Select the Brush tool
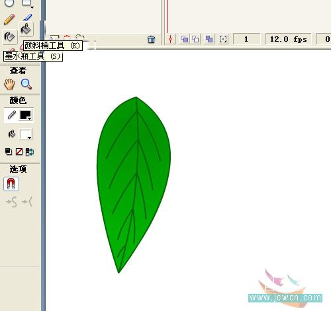Image resolution: width=331 pixels, height=311 pixels. [27, 17]
